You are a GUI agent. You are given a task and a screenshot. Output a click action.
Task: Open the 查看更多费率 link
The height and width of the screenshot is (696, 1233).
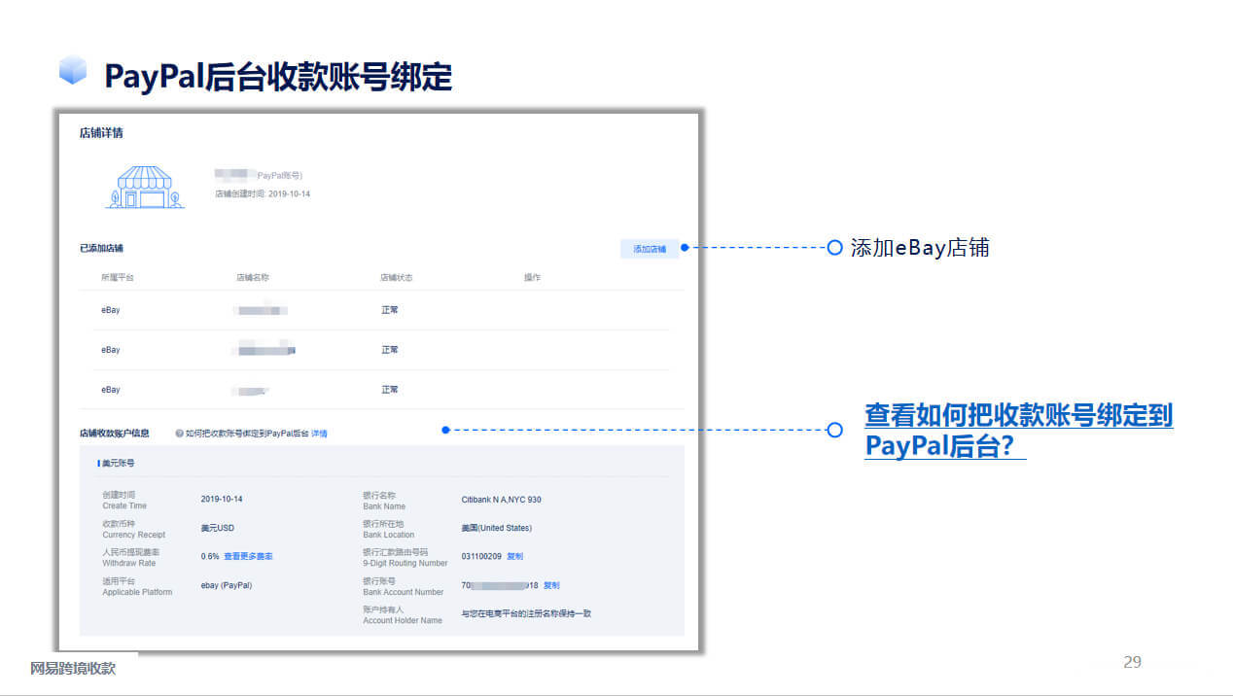(248, 556)
